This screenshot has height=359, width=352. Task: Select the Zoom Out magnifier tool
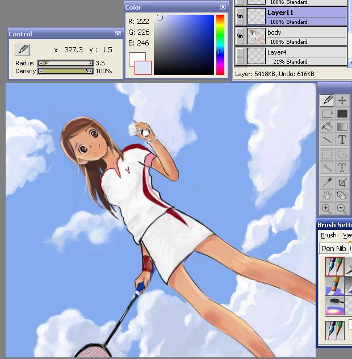click(342, 208)
